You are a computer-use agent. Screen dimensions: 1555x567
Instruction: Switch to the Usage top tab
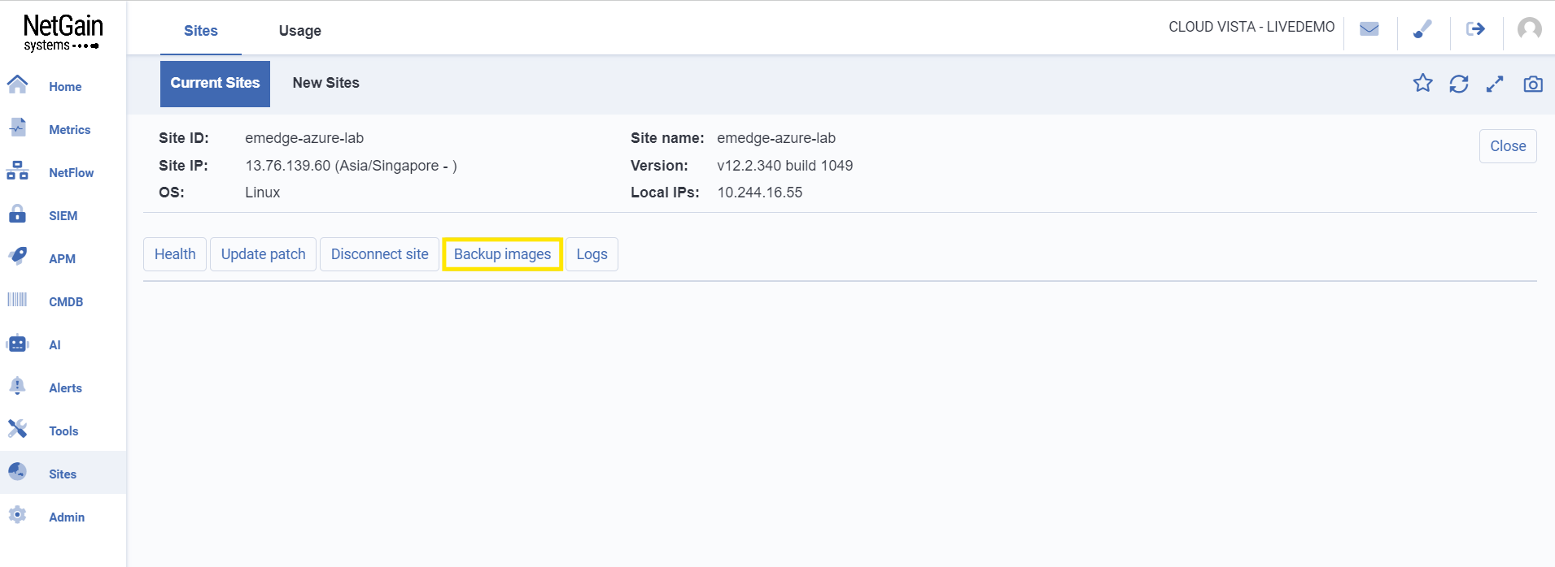(x=300, y=31)
